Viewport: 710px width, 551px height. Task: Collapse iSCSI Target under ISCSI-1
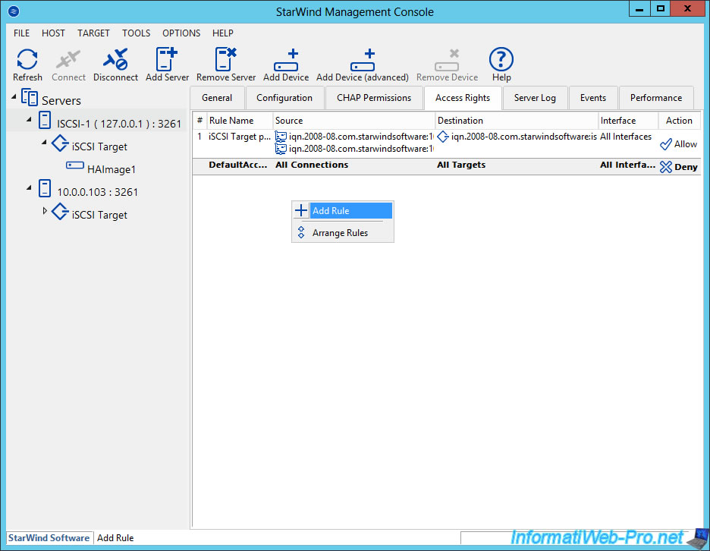[44, 142]
